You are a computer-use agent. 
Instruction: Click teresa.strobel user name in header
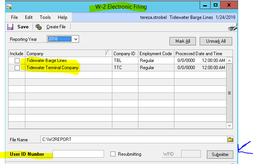[153, 17]
